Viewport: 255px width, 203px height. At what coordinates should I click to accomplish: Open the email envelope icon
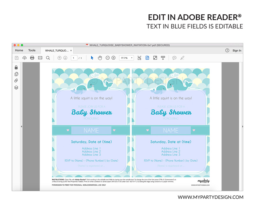pos(40,58)
